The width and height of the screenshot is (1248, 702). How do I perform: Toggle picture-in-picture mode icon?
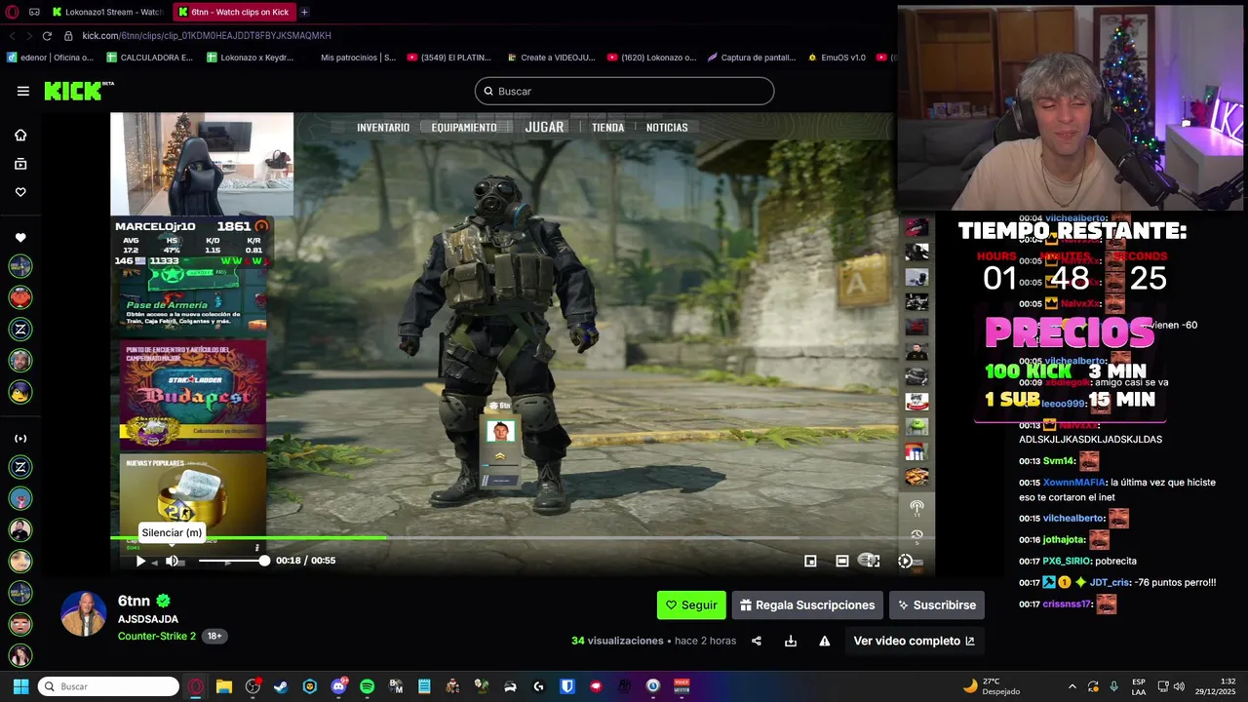point(810,561)
